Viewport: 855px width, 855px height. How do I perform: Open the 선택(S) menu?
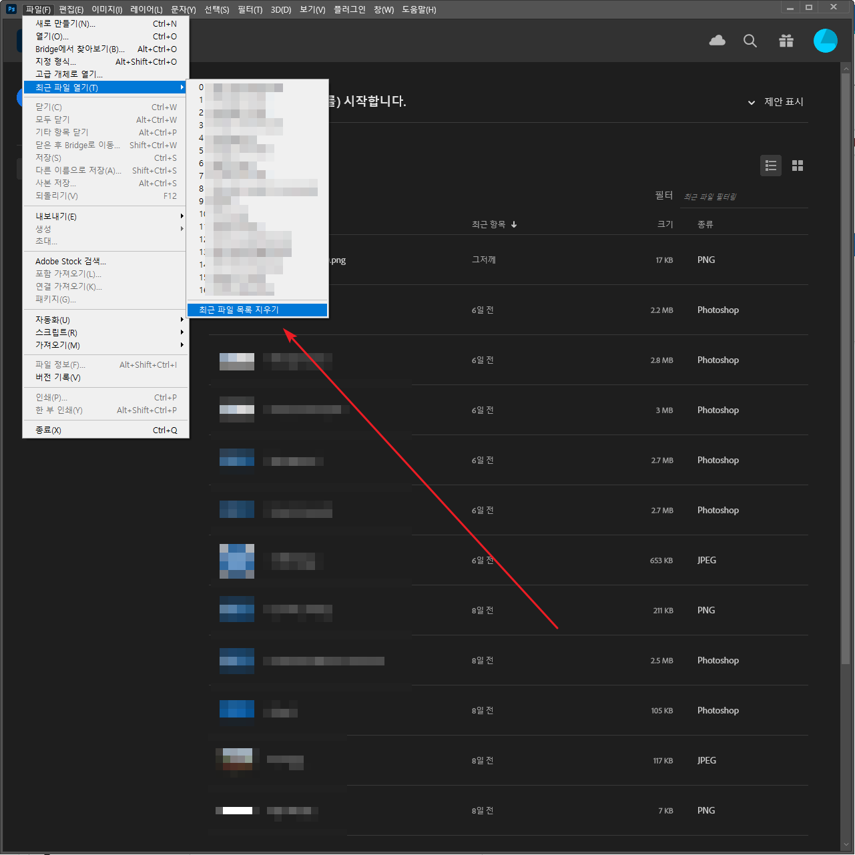pyautogui.click(x=216, y=9)
